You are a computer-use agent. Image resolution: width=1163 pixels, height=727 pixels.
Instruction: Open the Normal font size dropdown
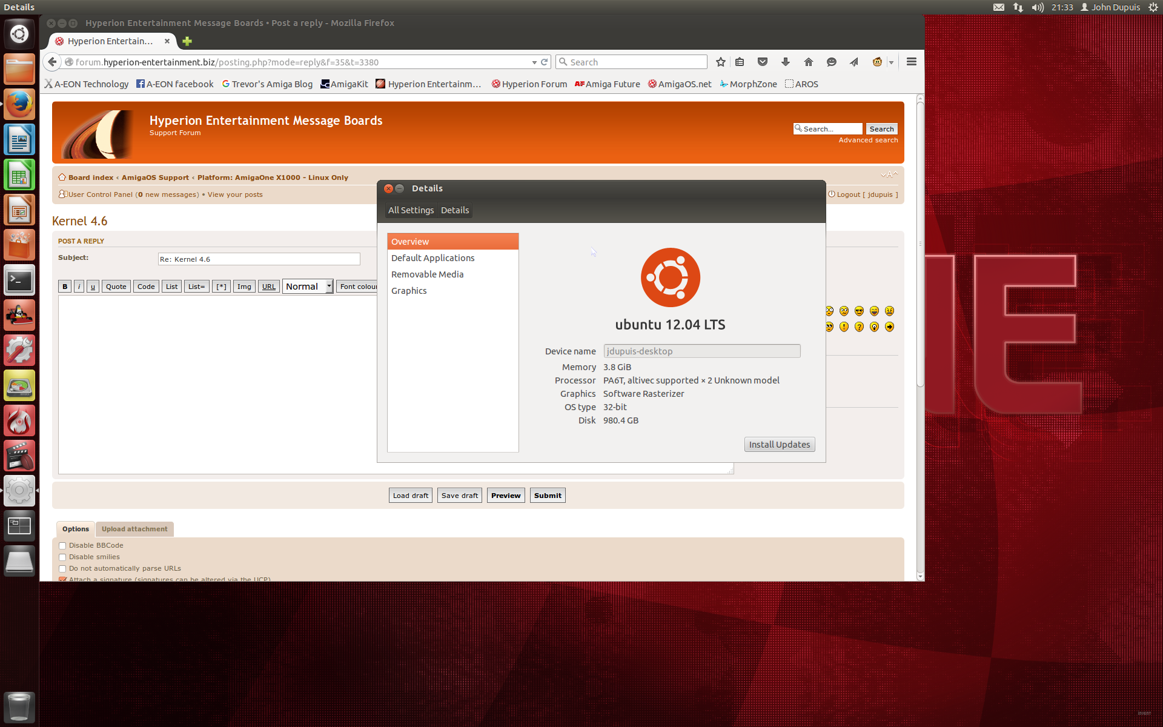308,287
